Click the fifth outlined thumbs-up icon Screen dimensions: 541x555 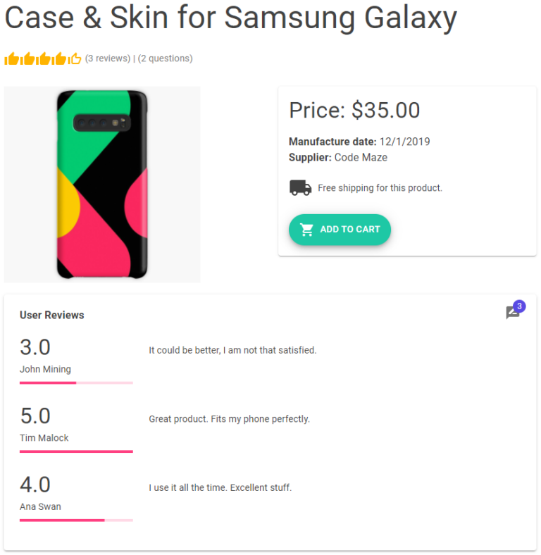pos(75,58)
